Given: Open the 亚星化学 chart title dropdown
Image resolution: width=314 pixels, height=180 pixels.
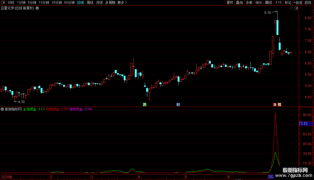Looking at the screenshot, I should (x=37, y=8).
